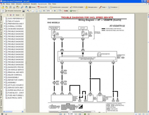The image size is (149, 115).
Task: Open Opcje dropdown in bookmarks panel
Action: pos(18,15)
